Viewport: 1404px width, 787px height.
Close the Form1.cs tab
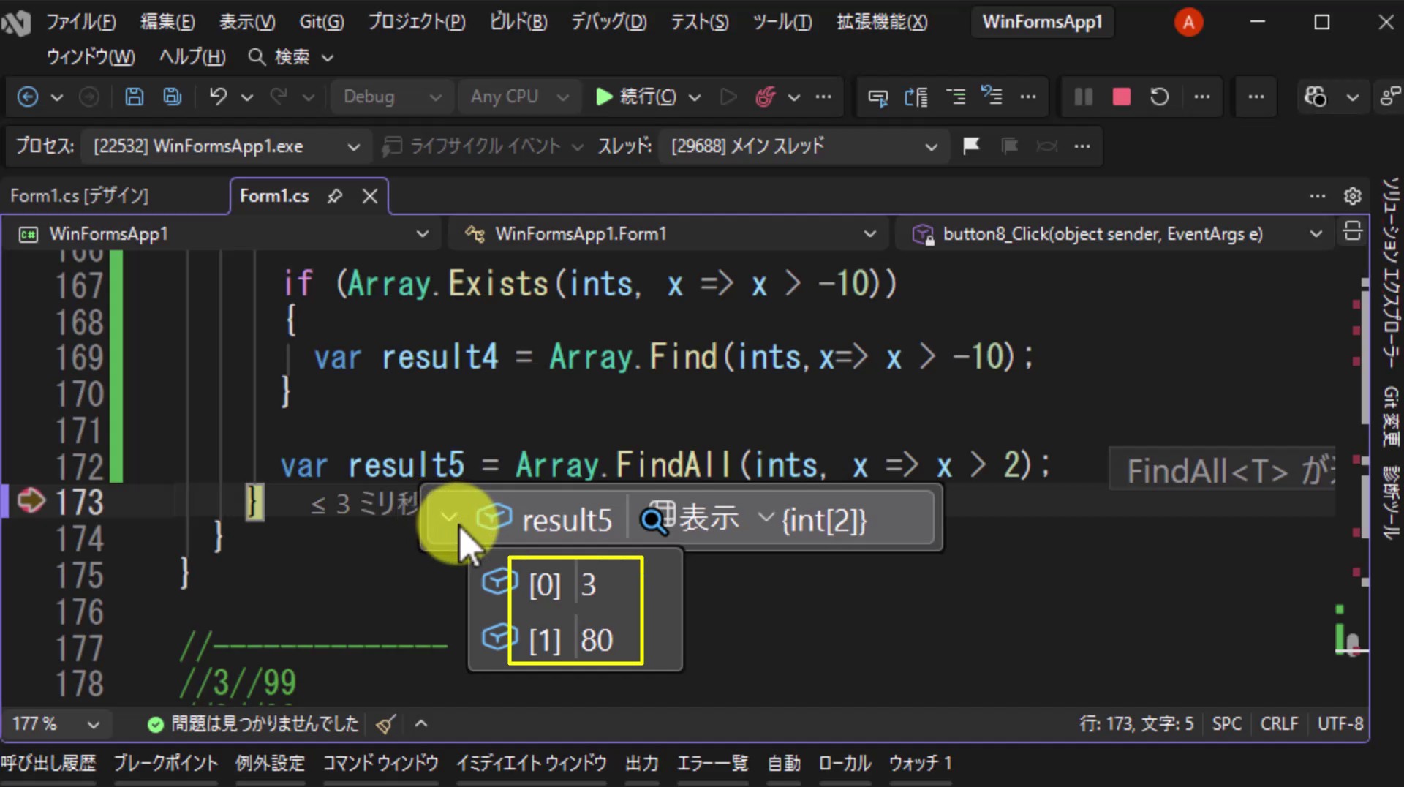370,196
